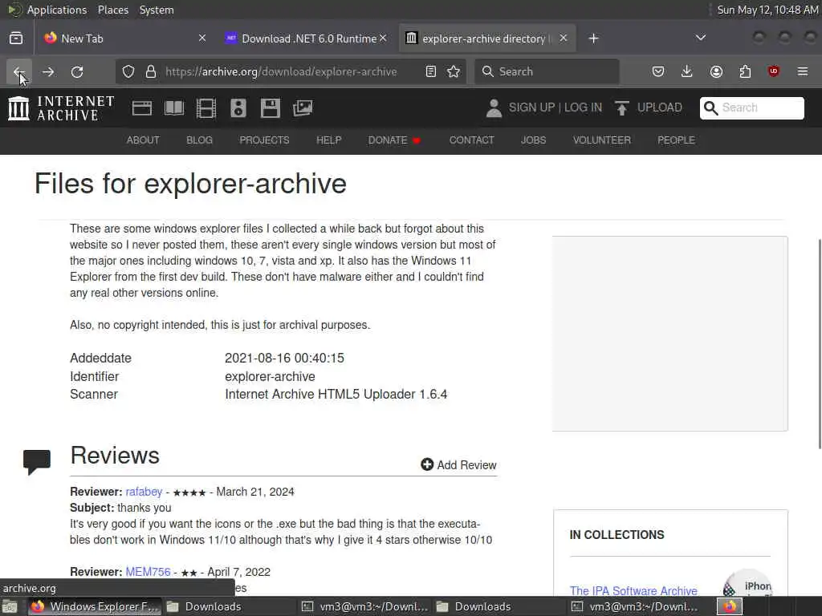Open the Firefox downloads panel icon
822x616 pixels.
687,71
